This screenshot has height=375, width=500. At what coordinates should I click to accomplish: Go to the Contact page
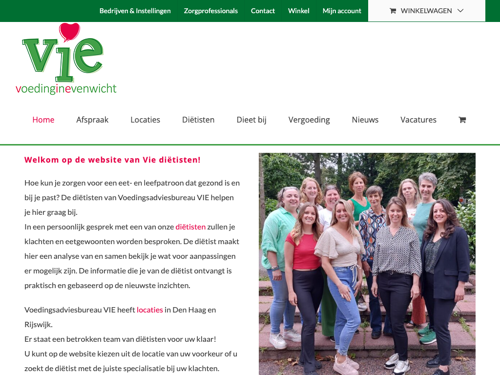263,11
